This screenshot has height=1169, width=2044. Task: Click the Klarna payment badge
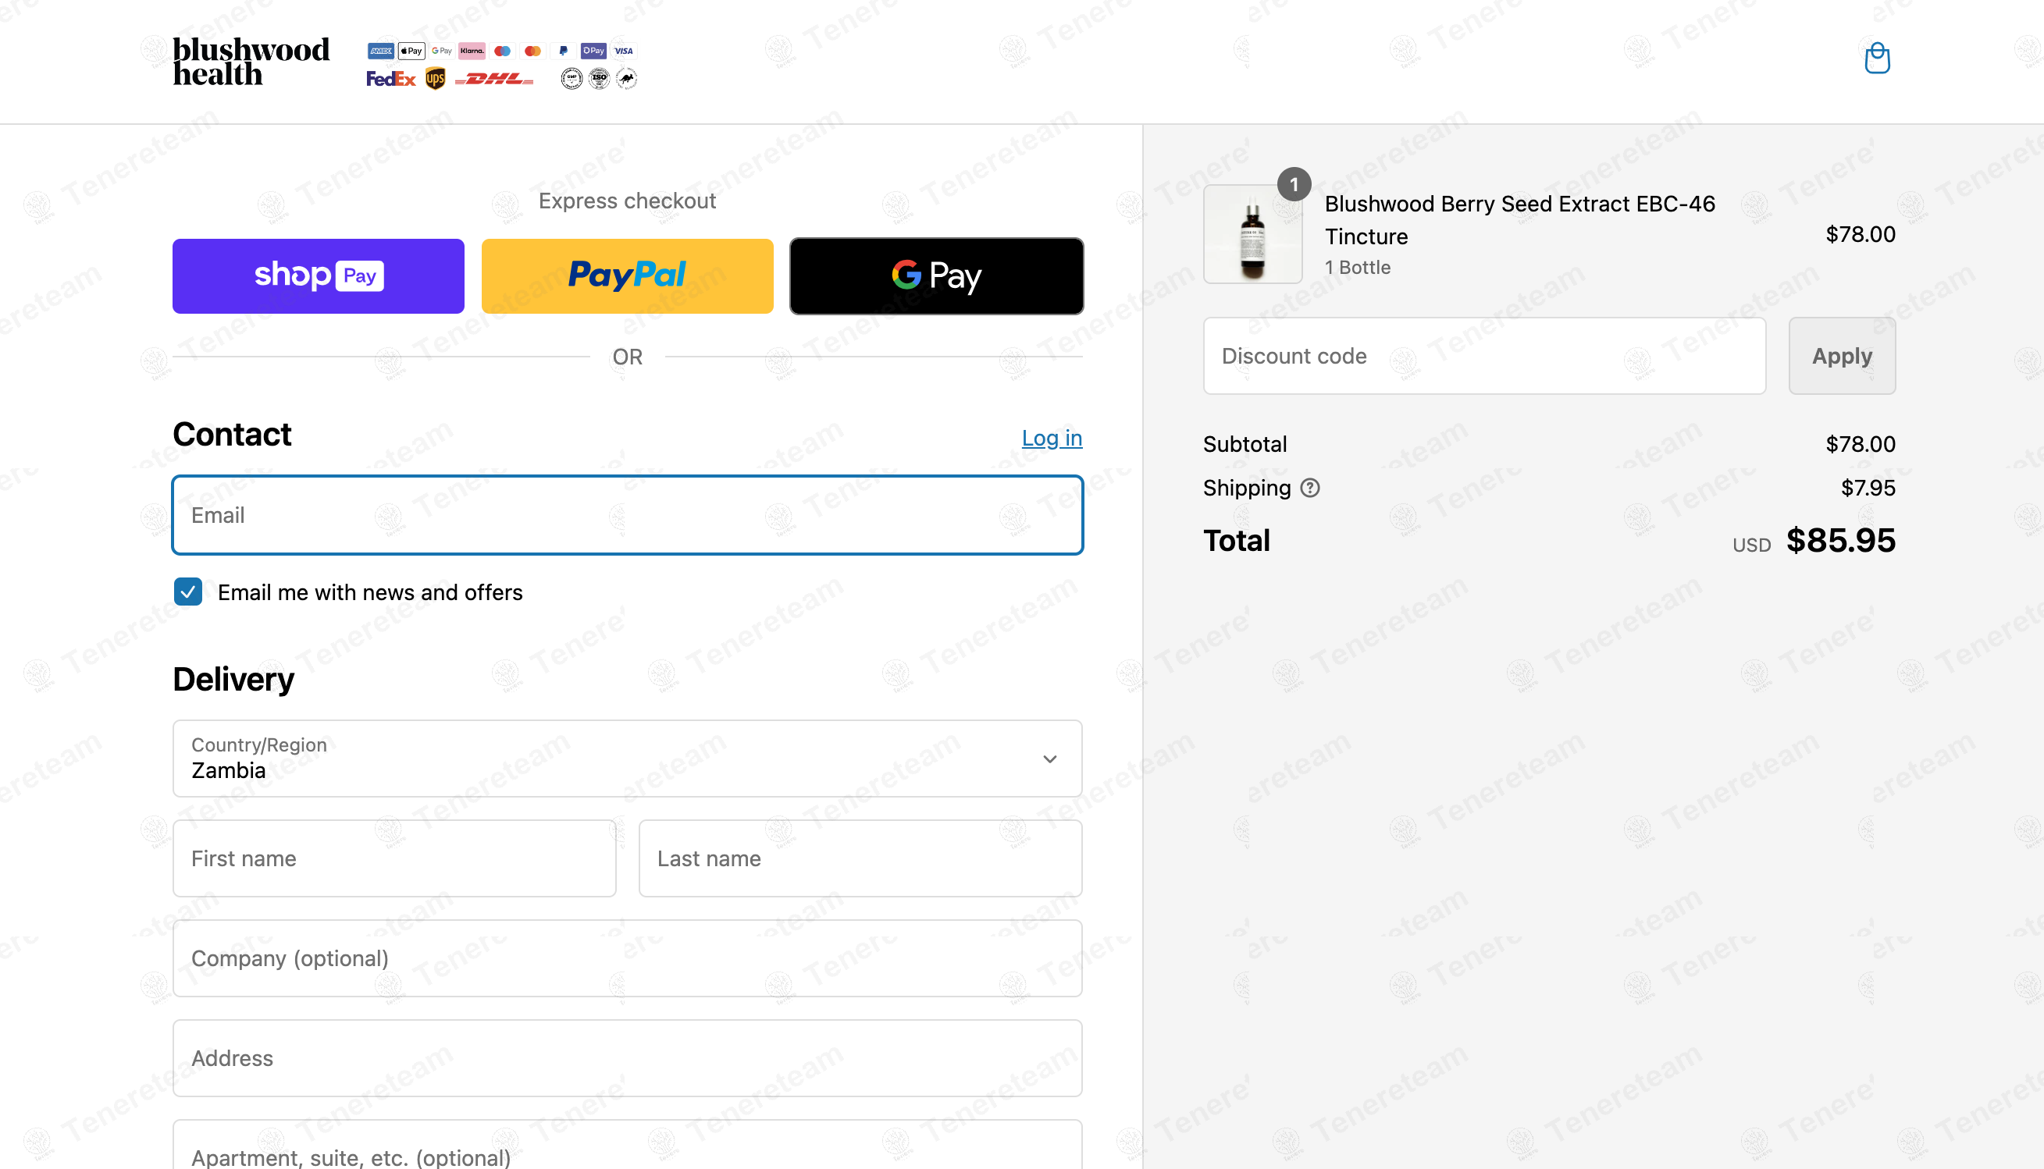(x=472, y=51)
